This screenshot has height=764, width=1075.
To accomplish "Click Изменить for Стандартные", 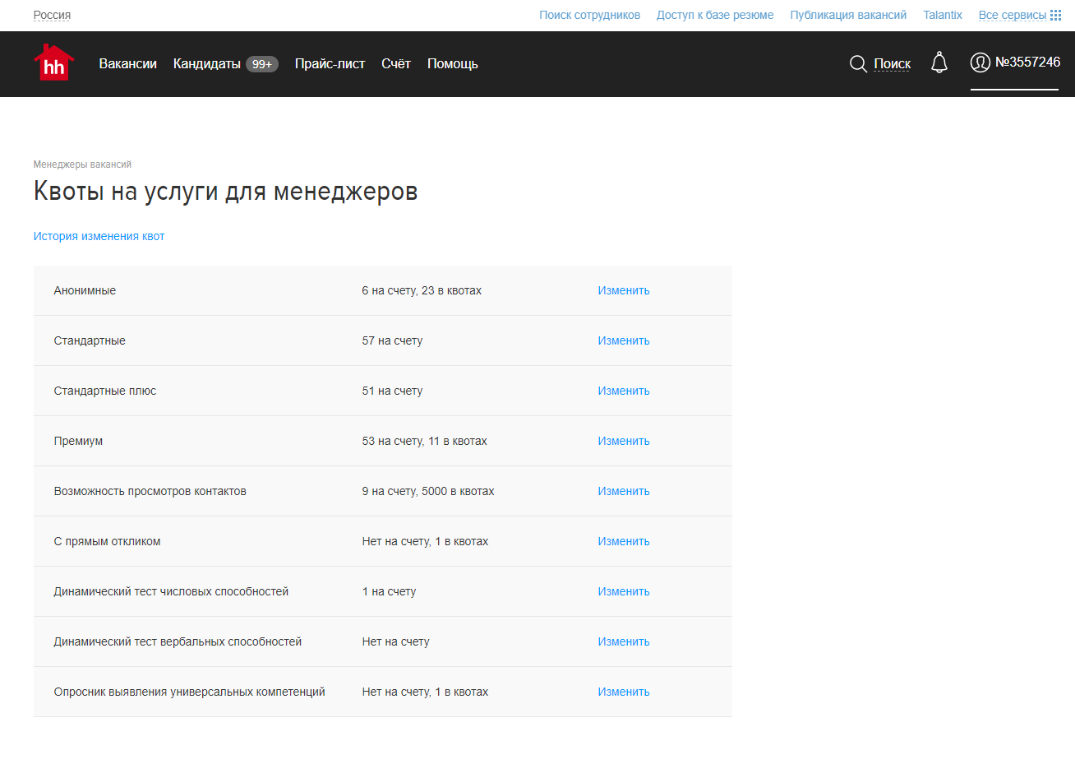I will pos(624,340).
